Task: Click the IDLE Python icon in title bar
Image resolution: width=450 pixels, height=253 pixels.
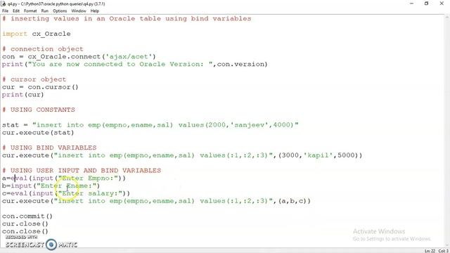Action: [4, 4]
